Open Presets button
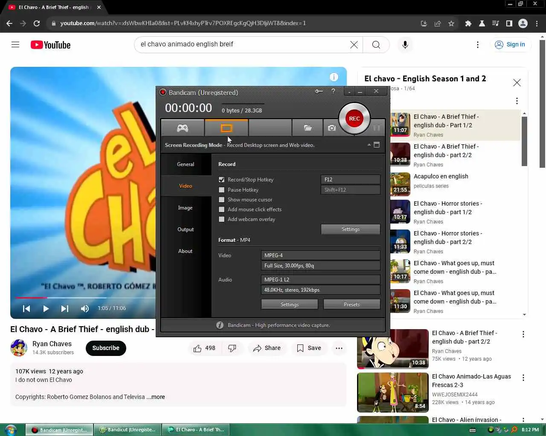Screen dimensions: 546x436 click(351, 304)
